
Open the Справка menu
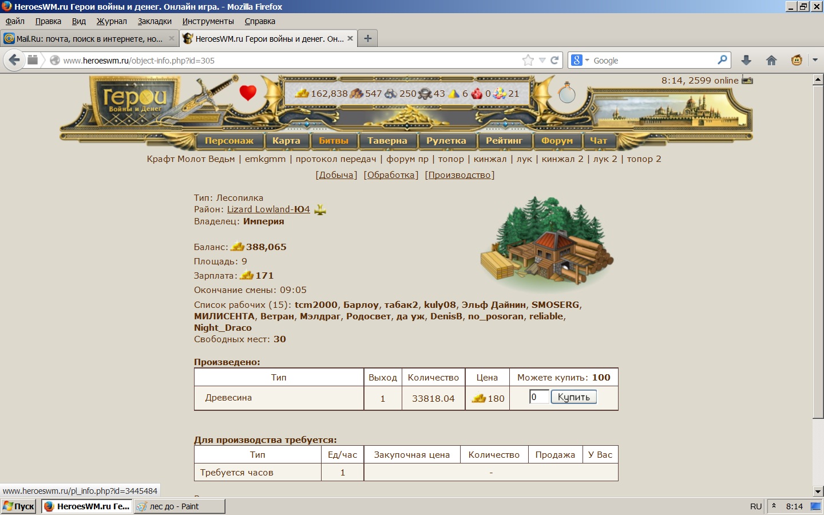point(260,21)
